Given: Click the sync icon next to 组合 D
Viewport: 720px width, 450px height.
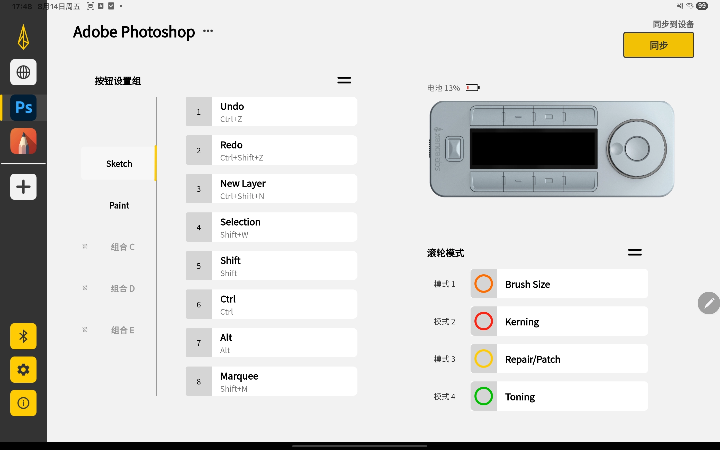Looking at the screenshot, I should click(85, 288).
